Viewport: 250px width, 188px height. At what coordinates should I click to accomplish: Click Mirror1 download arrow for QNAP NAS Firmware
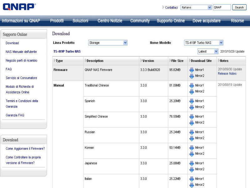click(x=192, y=70)
